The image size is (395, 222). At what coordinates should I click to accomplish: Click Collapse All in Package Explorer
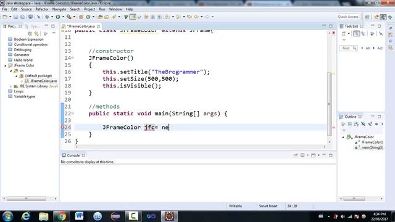coord(30,34)
